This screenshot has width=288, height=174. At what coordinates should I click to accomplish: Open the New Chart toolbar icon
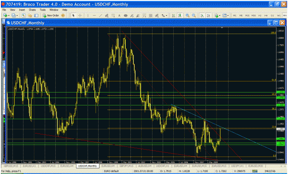5,16
